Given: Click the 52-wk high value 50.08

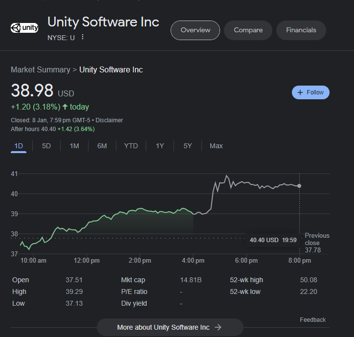Looking at the screenshot, I should point(309,280).
